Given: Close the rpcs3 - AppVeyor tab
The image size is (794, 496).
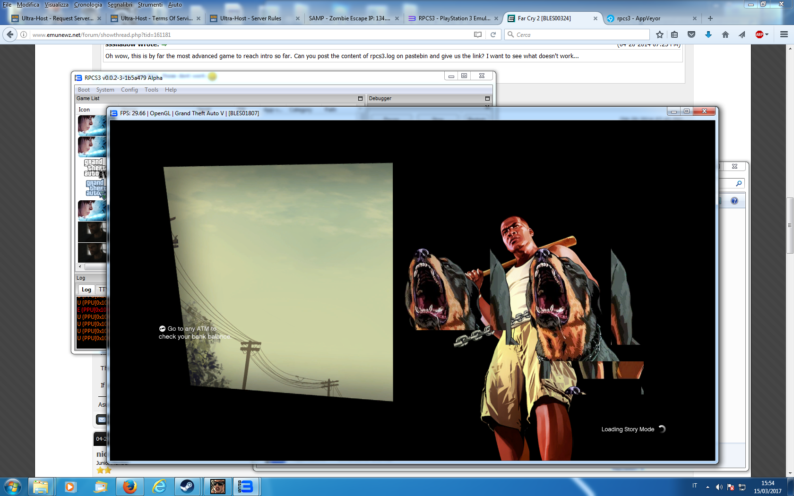Looking at the screenshot, I should coord(694,18).
